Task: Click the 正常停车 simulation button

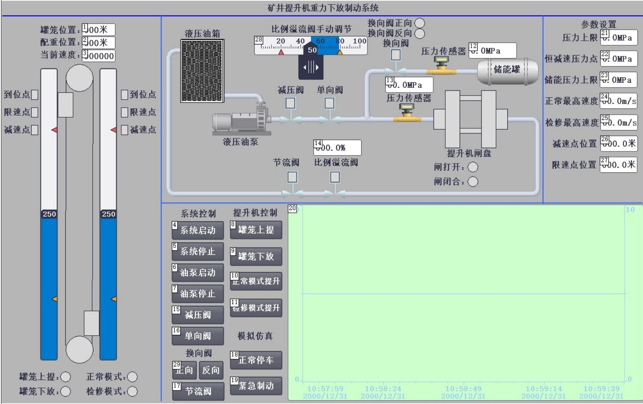Action: pyautogui.click(x=256, y=360)
